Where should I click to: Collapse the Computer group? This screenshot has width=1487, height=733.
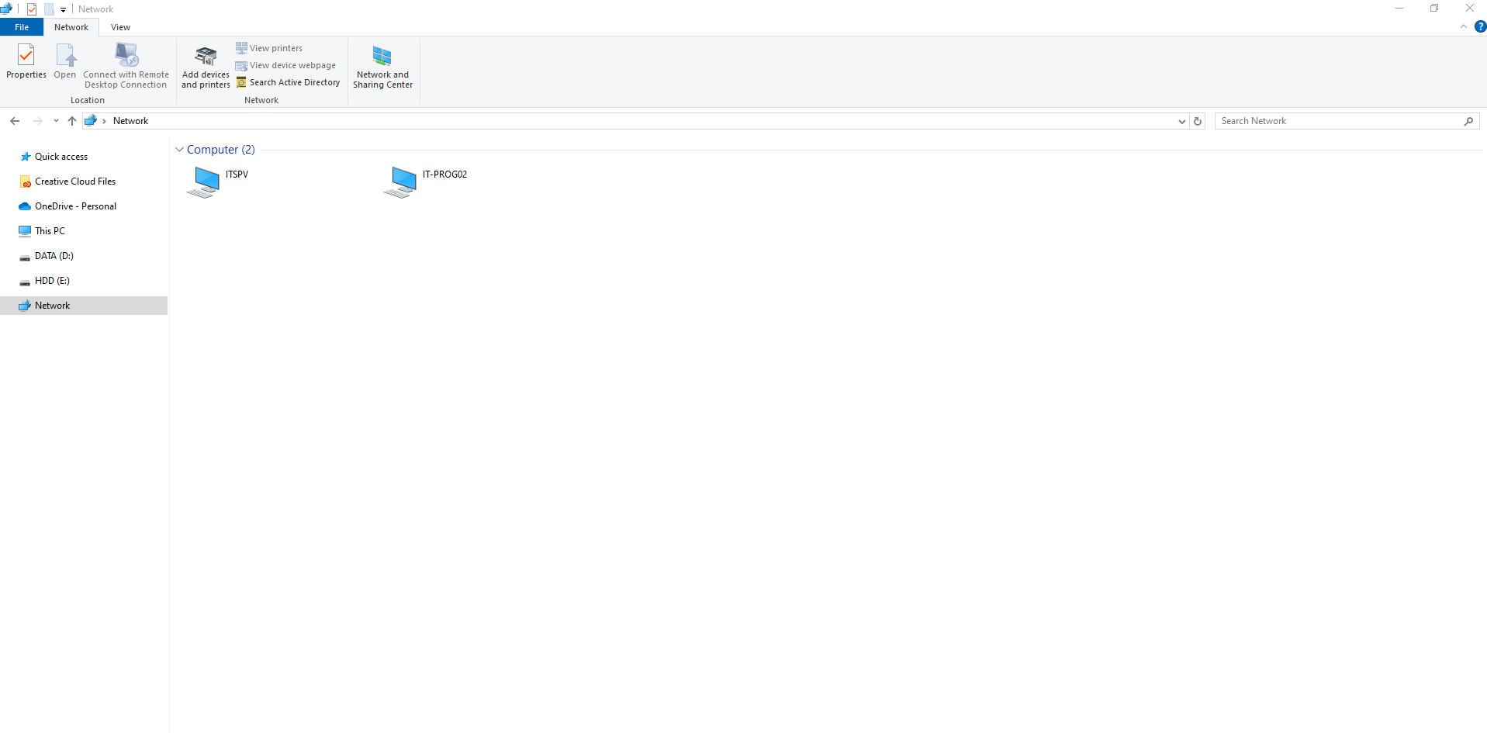click(x=179, y=150)
